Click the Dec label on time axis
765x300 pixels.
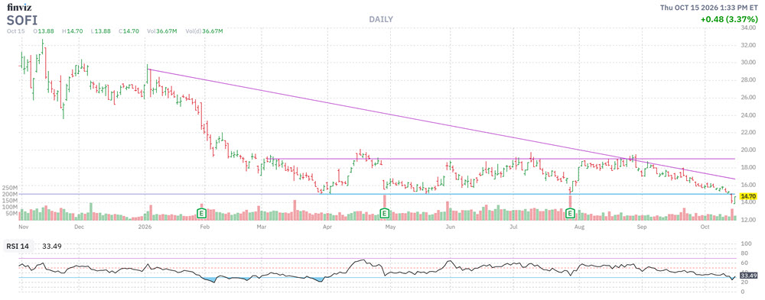coord(80,227)
